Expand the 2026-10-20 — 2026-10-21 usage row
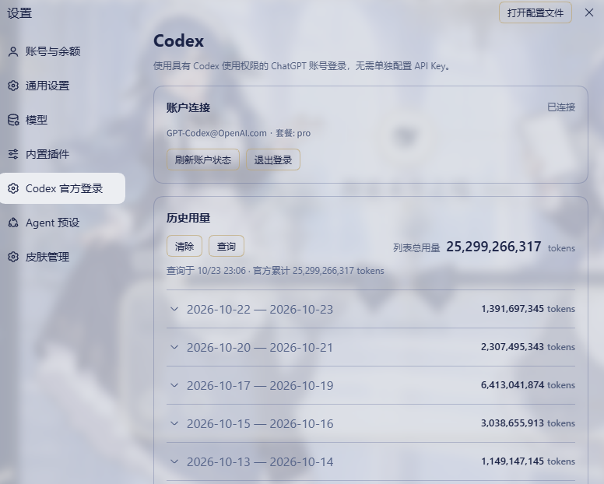 370,347
